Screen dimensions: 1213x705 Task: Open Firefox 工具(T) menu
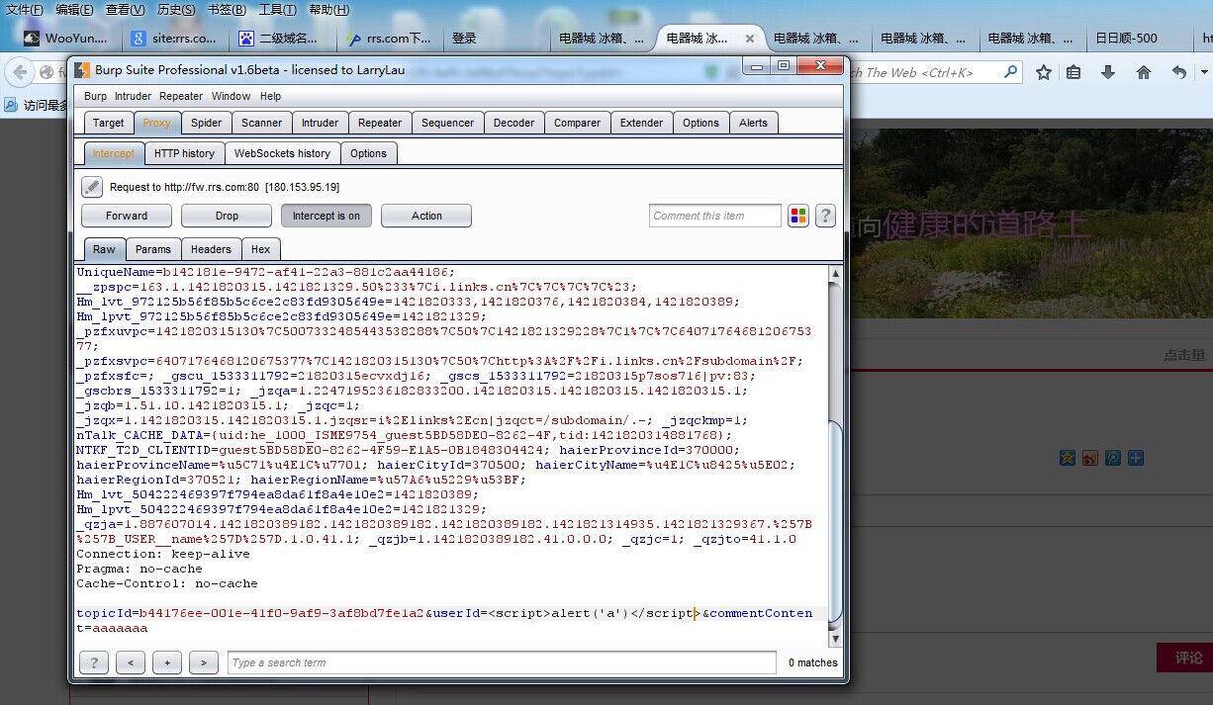tap(277, 10)
